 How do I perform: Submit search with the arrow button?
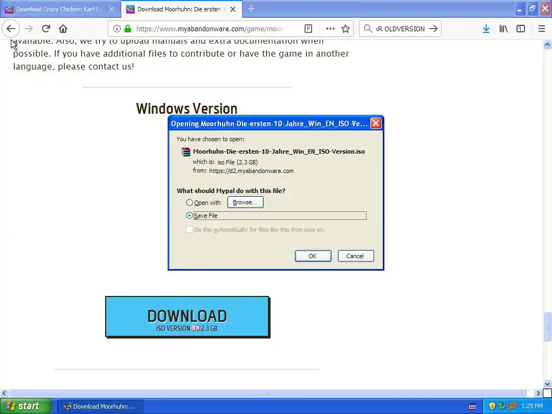pos(433,29)
